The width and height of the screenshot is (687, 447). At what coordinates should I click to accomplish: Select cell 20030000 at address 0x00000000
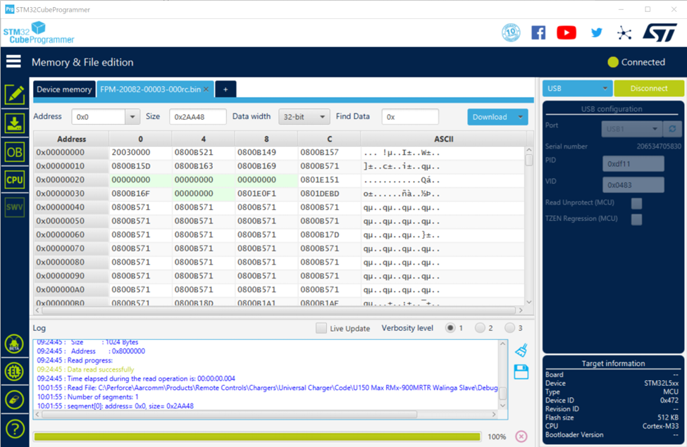[140, 152]
